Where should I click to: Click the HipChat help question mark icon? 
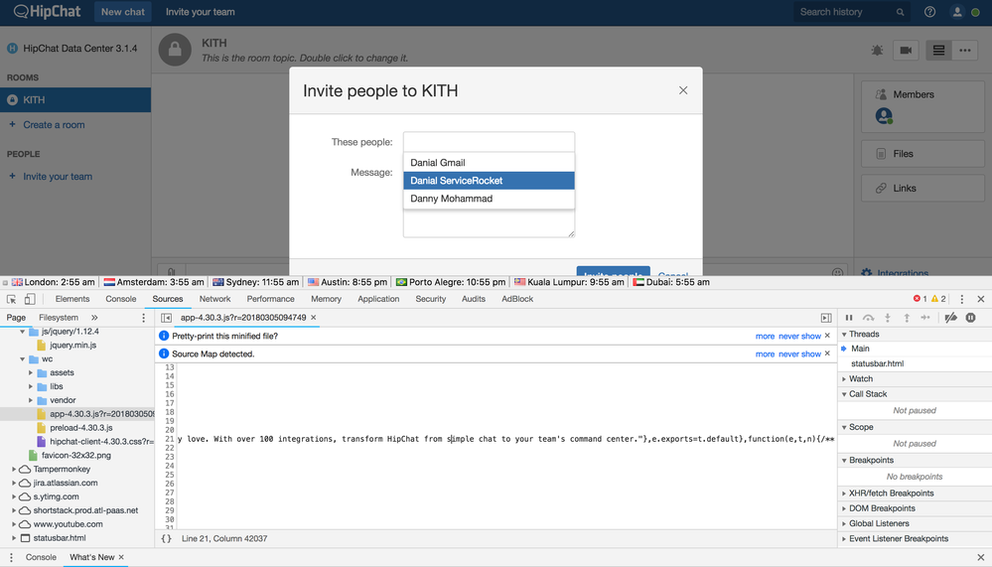[x=929, y=12]
